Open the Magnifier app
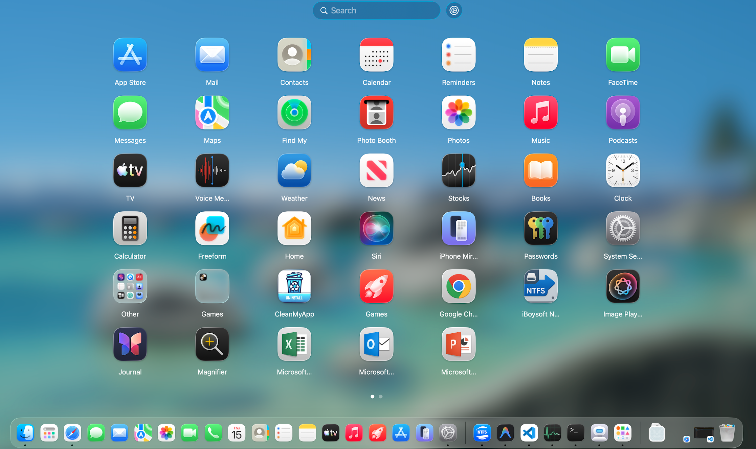The image size is (756, 449). 212,344
